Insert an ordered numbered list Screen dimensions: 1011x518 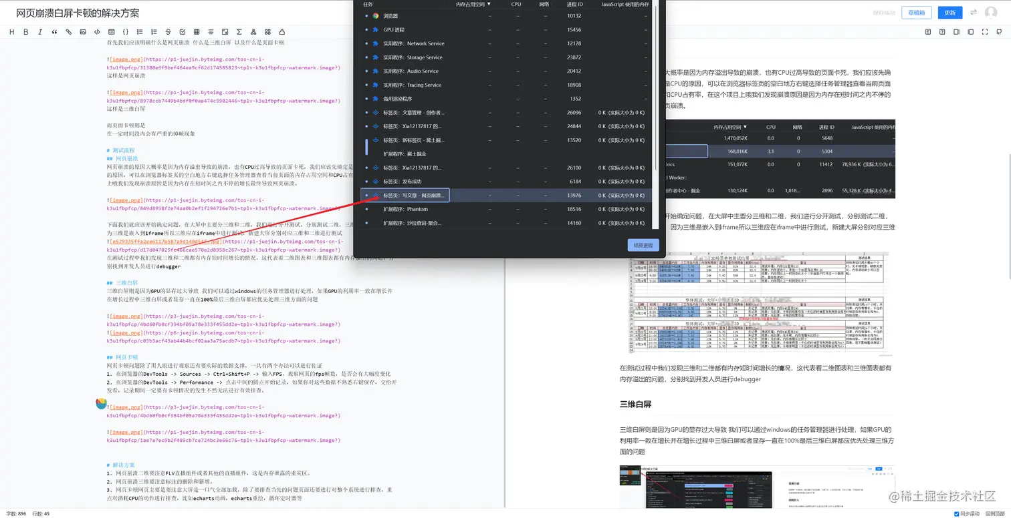coord(154,31)
